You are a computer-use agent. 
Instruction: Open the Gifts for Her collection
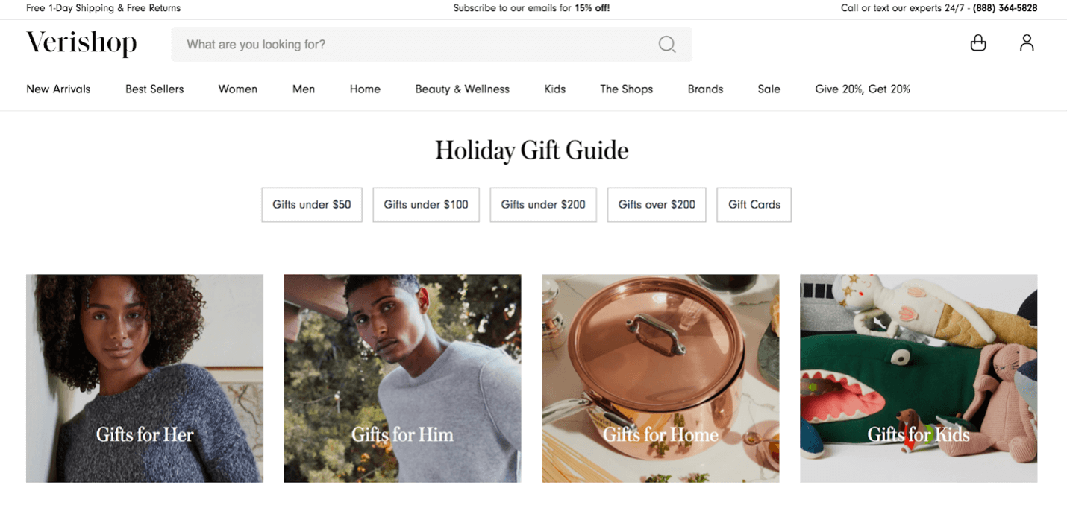pos(144,378)
